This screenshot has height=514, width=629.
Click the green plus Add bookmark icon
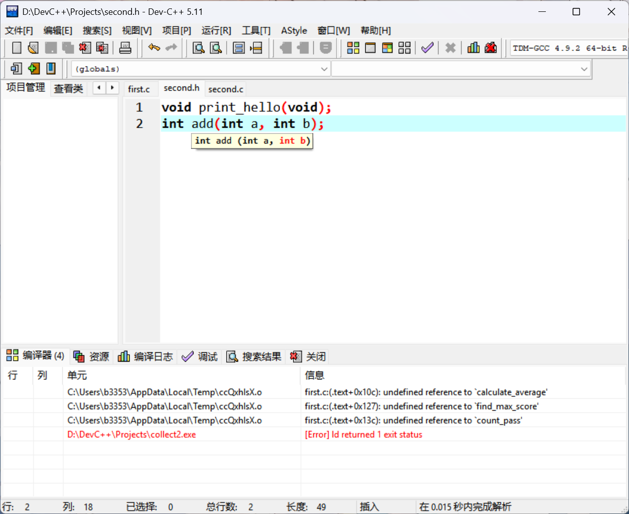click(34, 68)
